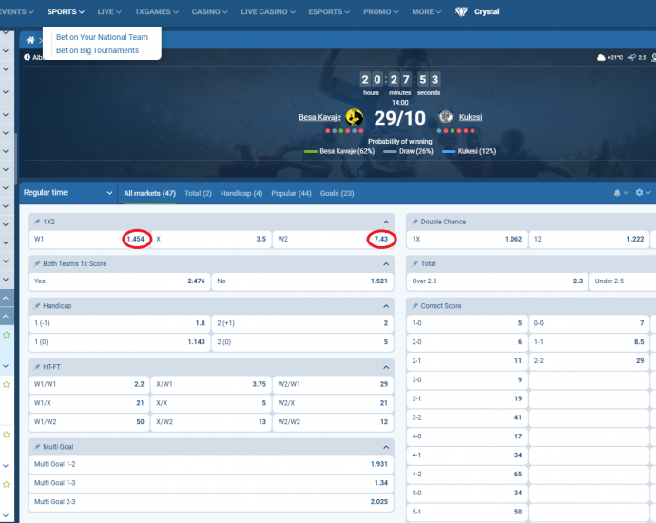Select Correct Score 2-2 at 29
Viewport: 656px width, 523px height.
[589, 361]
